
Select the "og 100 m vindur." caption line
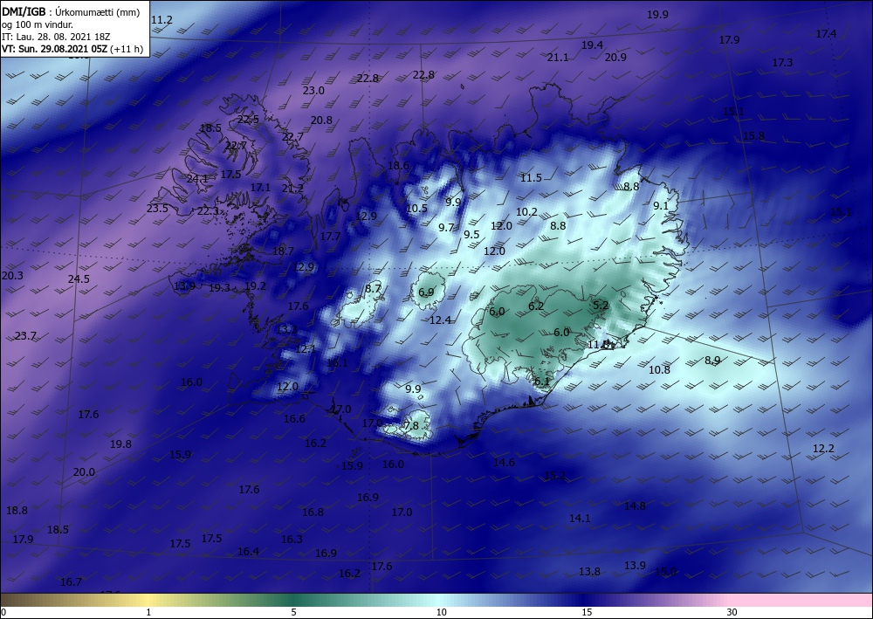click(x=38, y=24)
